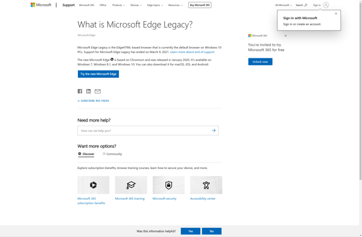Click Sign in with Microsoft heading

coord(300,18)
